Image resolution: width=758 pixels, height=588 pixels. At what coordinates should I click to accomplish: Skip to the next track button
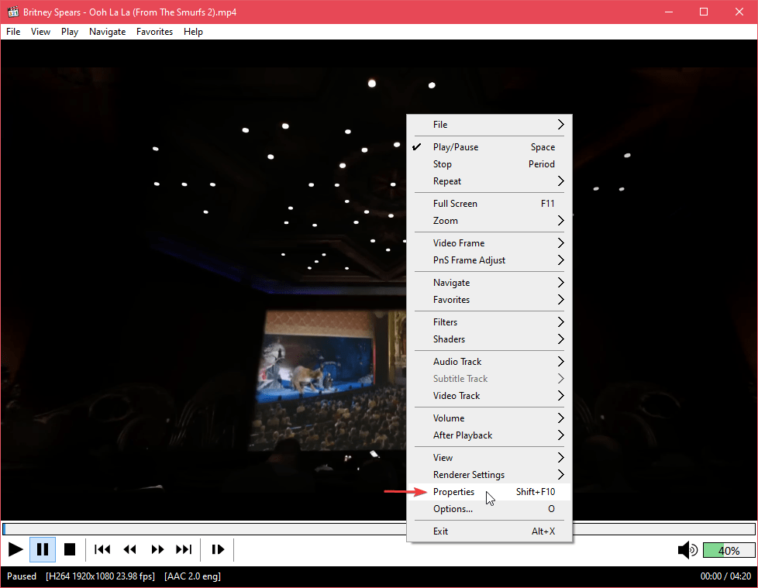[x=184, y=549]
